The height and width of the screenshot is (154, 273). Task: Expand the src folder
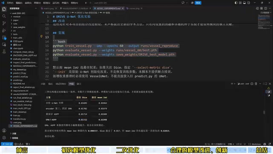pyautogui.click(x=15, y=31)
